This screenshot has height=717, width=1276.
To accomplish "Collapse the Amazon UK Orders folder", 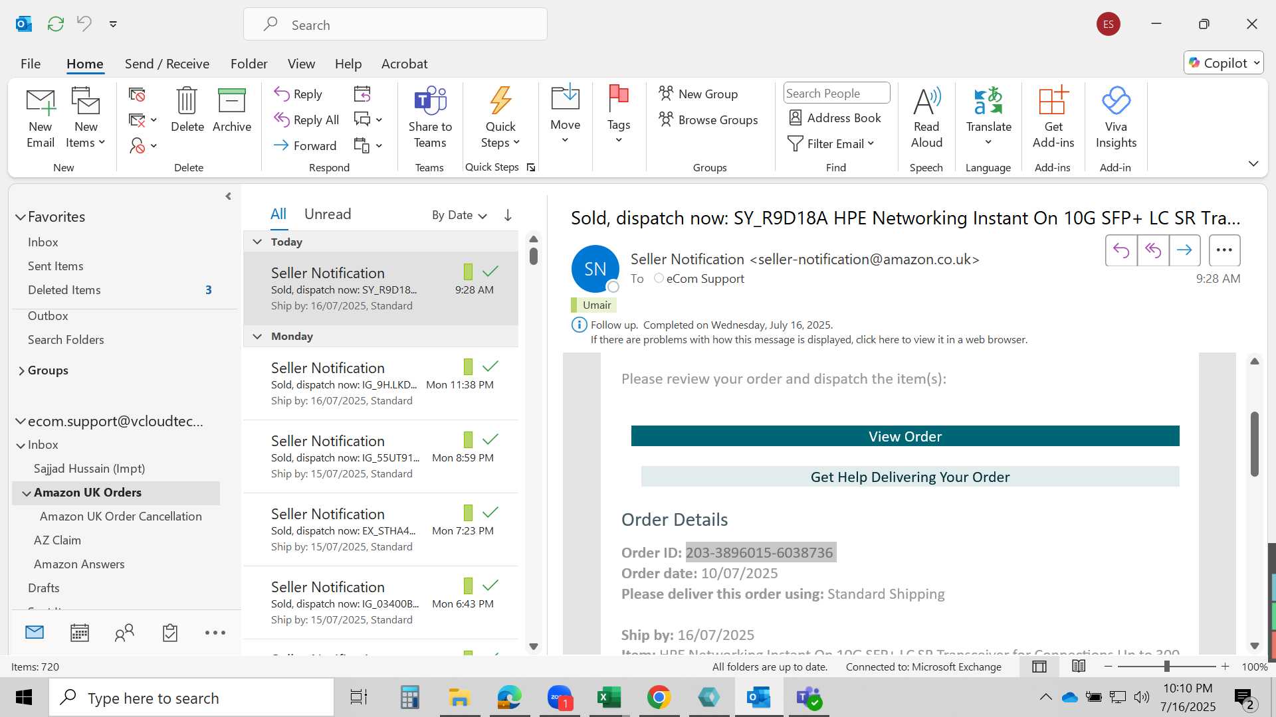I will click(27, 493).
